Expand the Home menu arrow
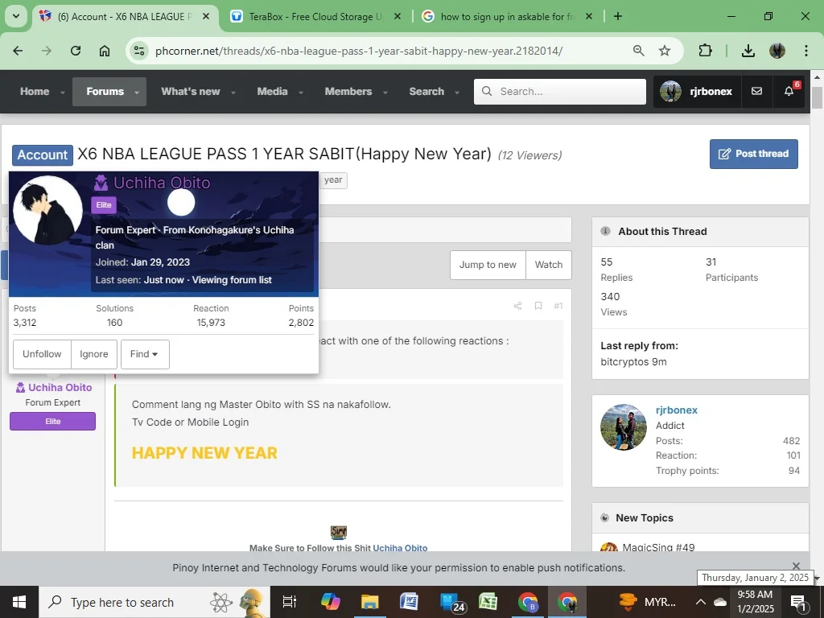 pos(63,93)
